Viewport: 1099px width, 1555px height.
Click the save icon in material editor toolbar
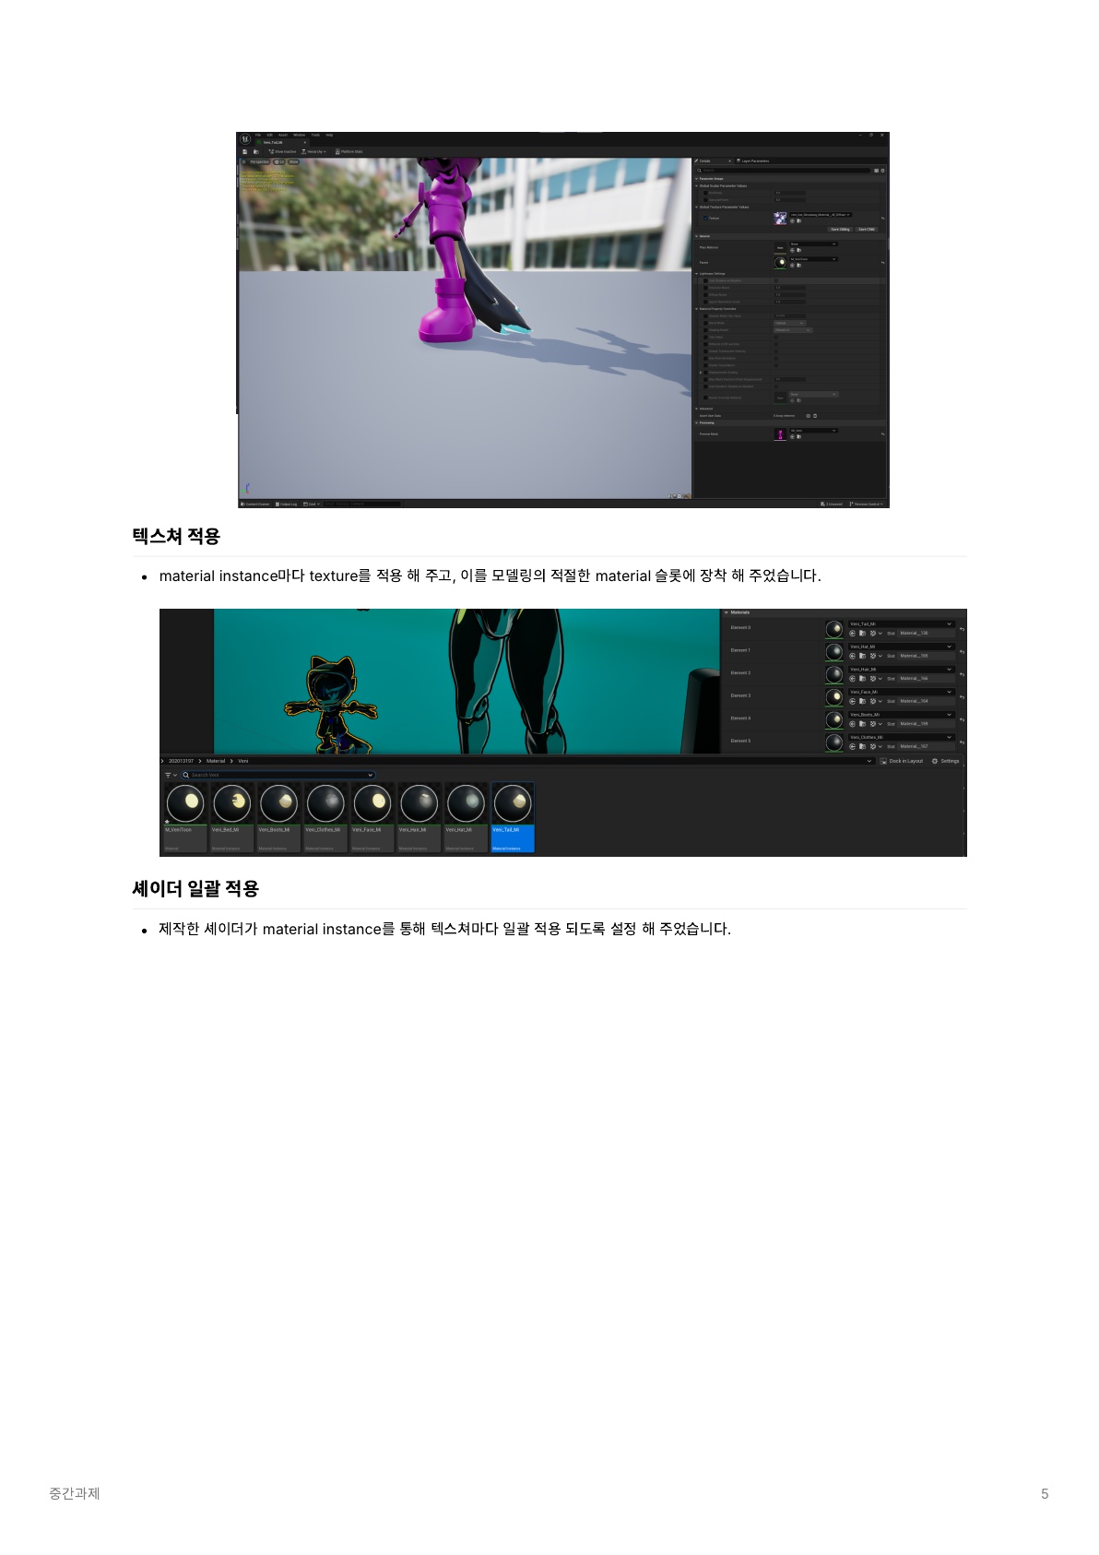click(x=244, y=151)
